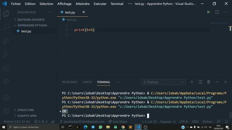Select the 2: Python terminal dropdown
Image resolution: width=232 pixels, height=130 pixels.
[x=163, y=82]
